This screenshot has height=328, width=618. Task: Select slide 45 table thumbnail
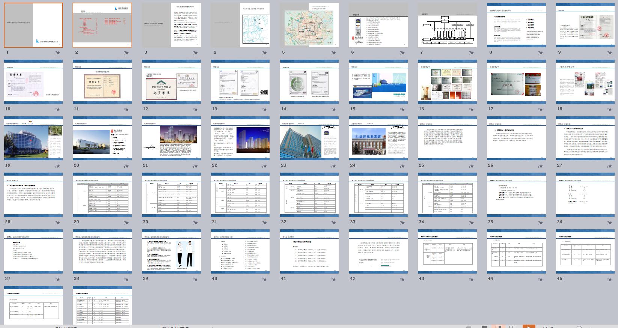585,251
